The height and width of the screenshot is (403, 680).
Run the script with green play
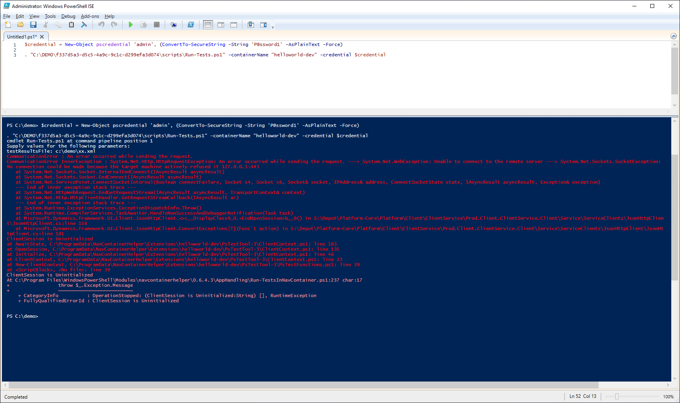click(131, 25)
